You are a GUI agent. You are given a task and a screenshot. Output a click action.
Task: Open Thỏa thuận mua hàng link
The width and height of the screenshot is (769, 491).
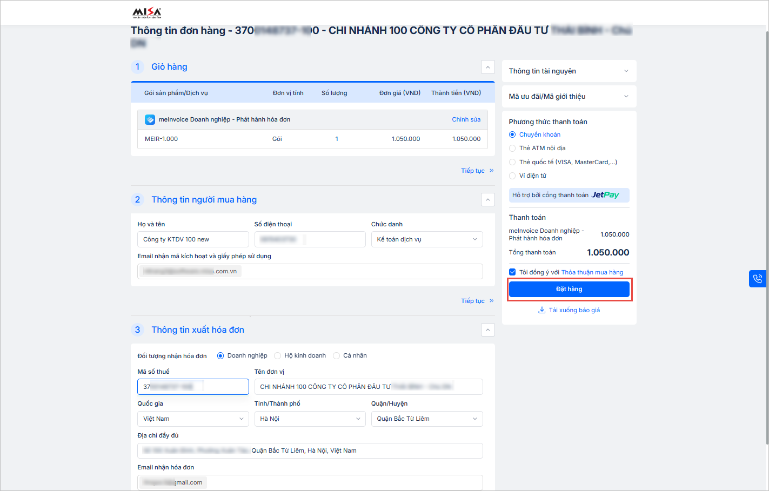(x=592, y=272)
